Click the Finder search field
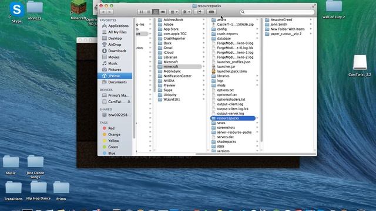The image size is (376, 211). (277, 12)
